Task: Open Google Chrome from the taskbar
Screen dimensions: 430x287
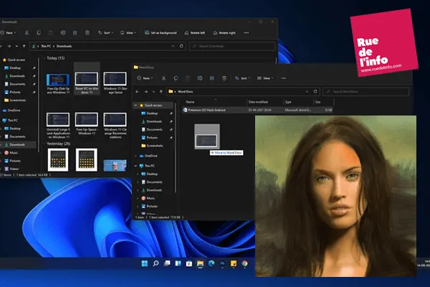Action: [244, 263]
